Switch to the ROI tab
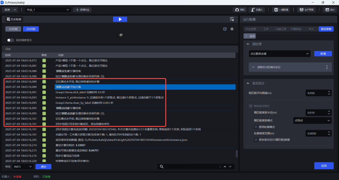Screen dimensions: 339x180 pos(311,29)
